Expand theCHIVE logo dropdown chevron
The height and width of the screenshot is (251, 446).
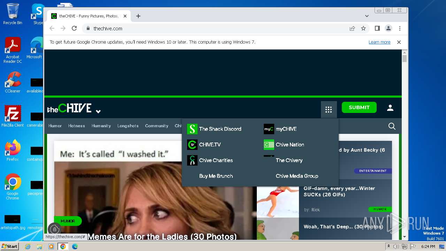pyautogui.click(x=98, y=112)
